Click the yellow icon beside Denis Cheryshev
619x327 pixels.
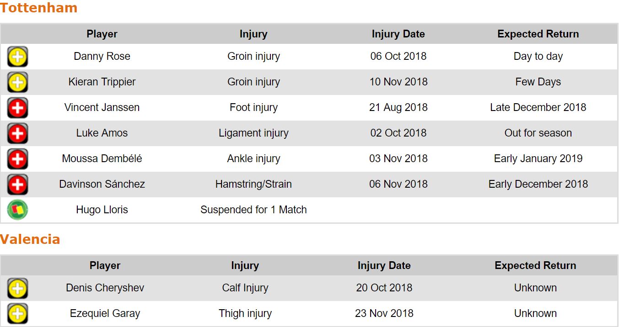(x=18, y=289)
